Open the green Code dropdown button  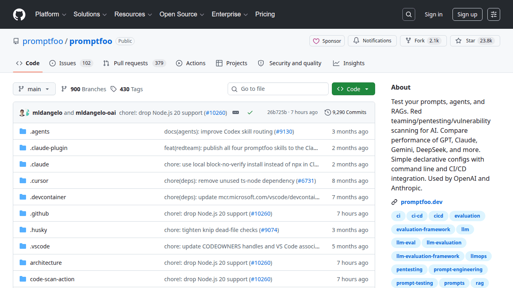click(x=353, y=89)
